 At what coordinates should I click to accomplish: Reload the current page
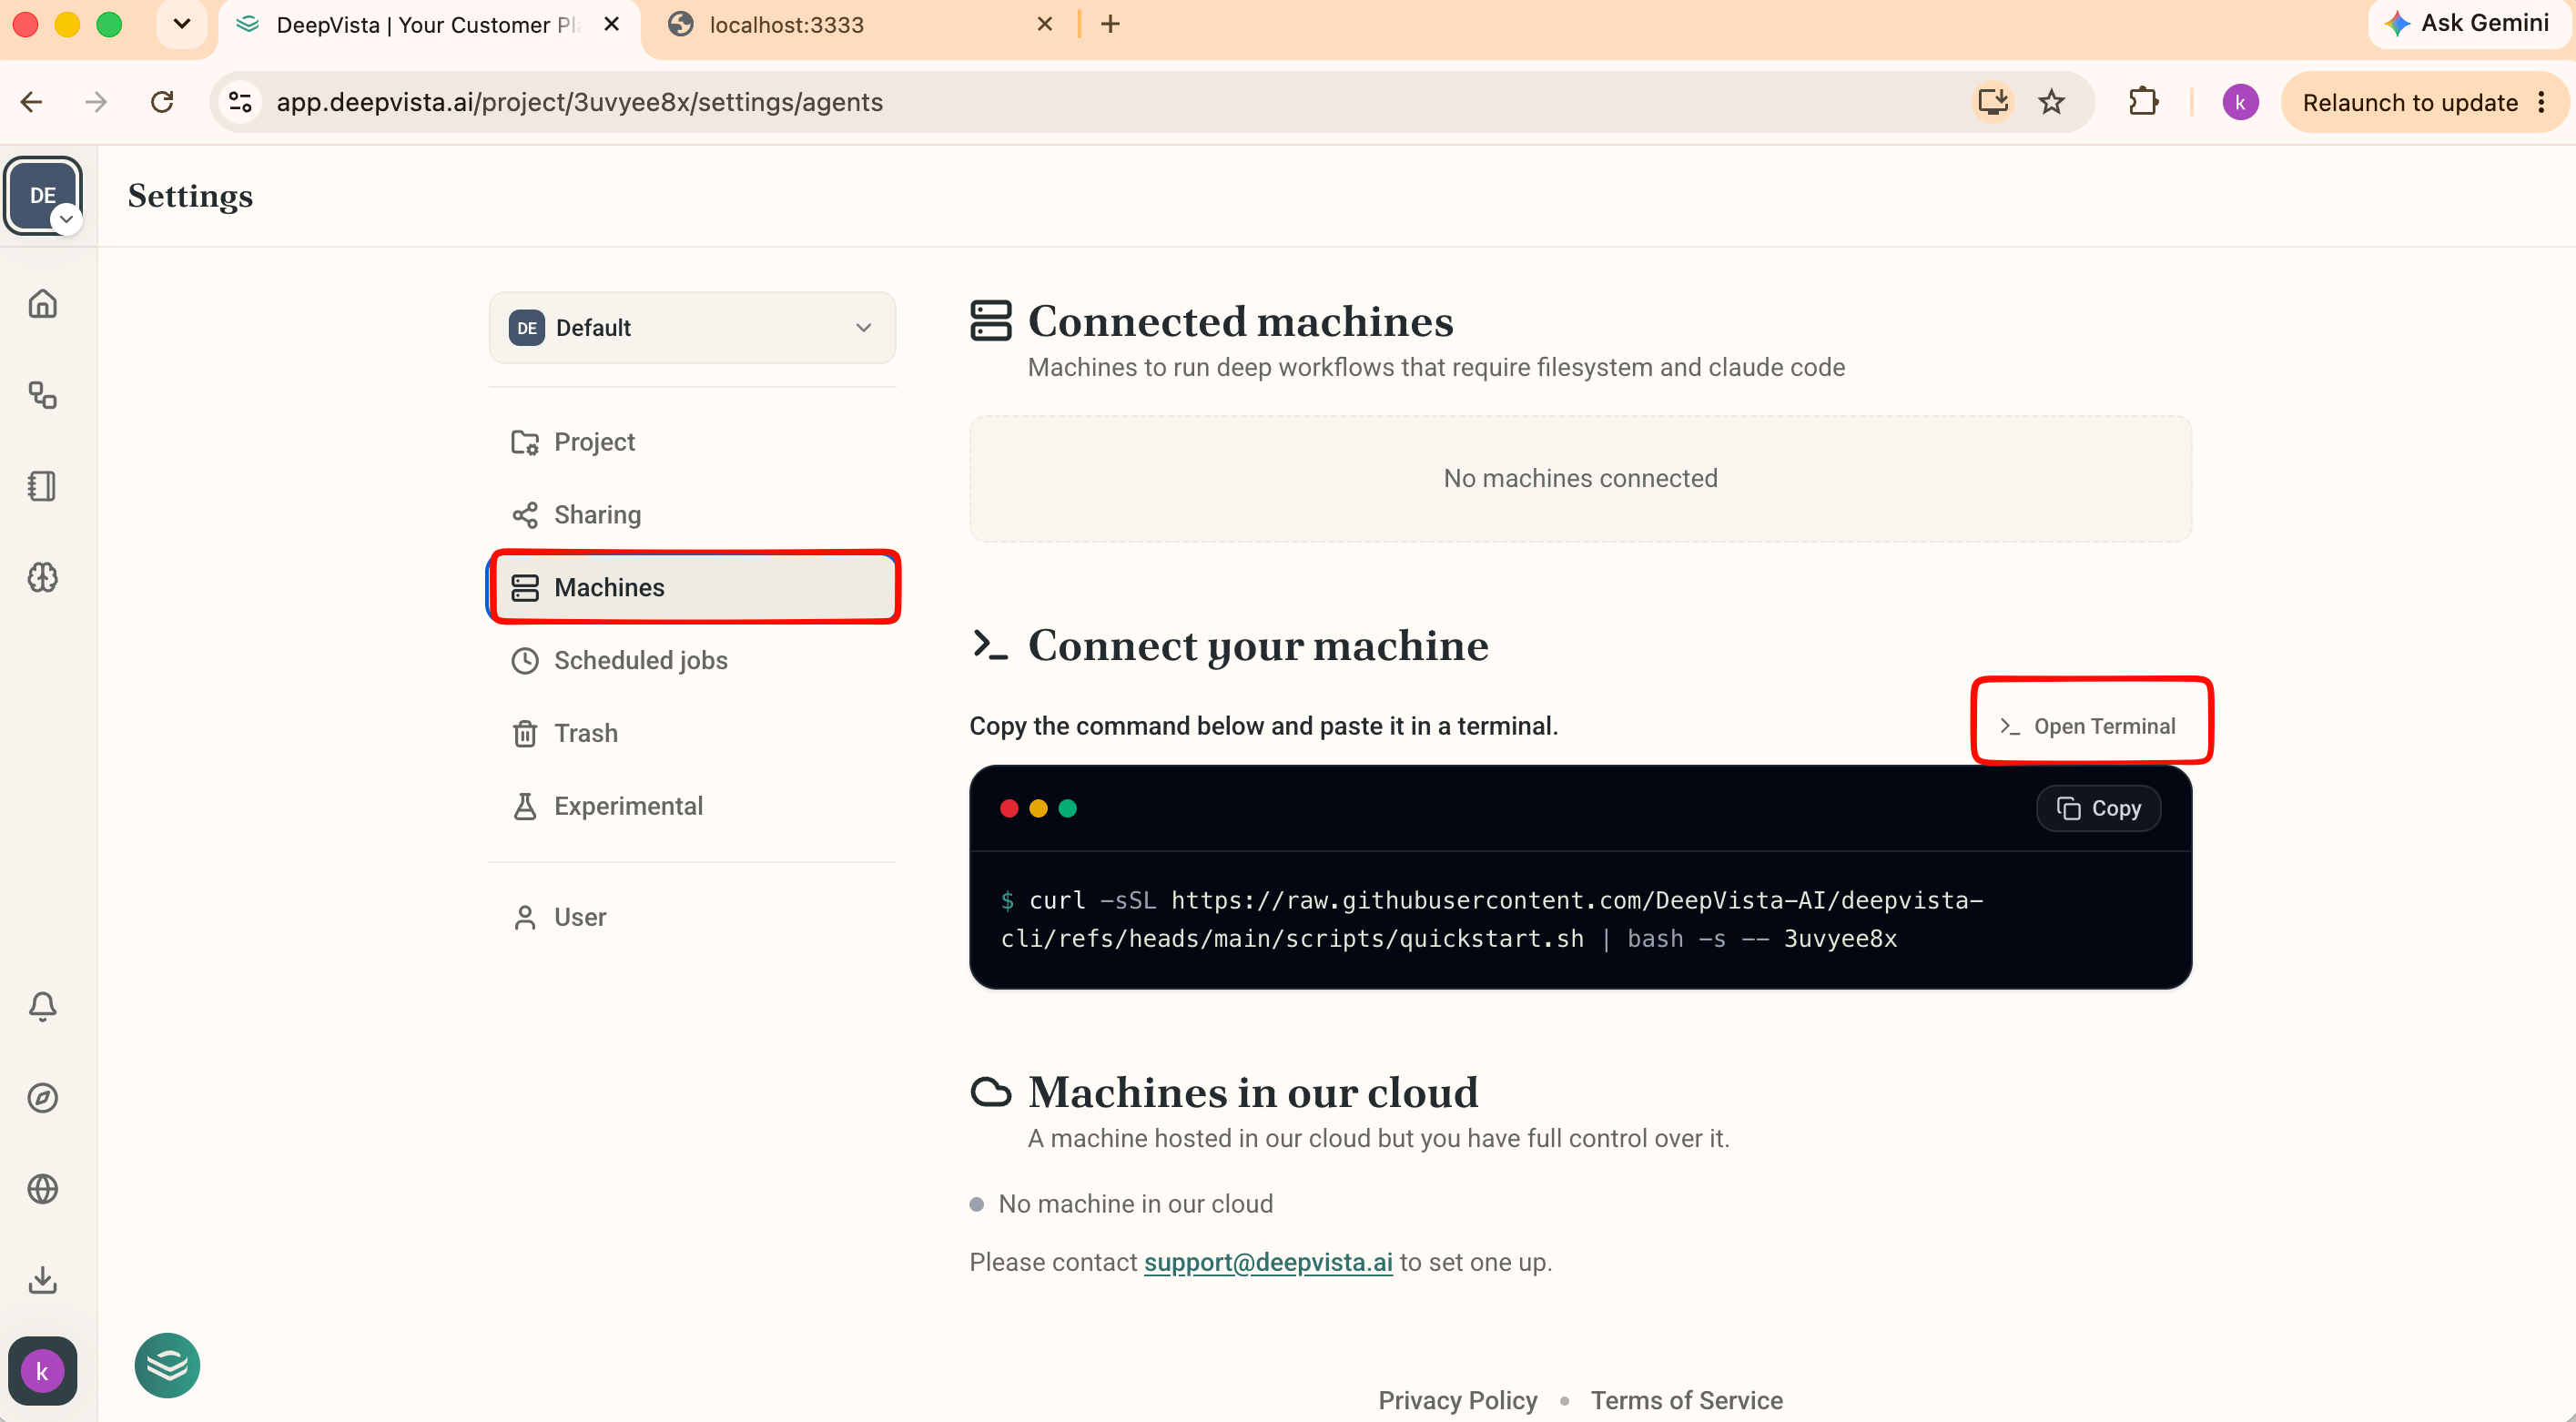(162, 102)
